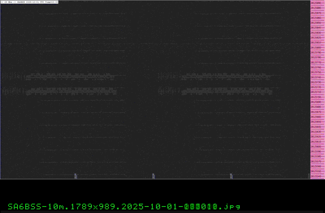This screenshot has height=213, width=325.
Task: Click the 28125540 frequency scale label
Action: 315,176
